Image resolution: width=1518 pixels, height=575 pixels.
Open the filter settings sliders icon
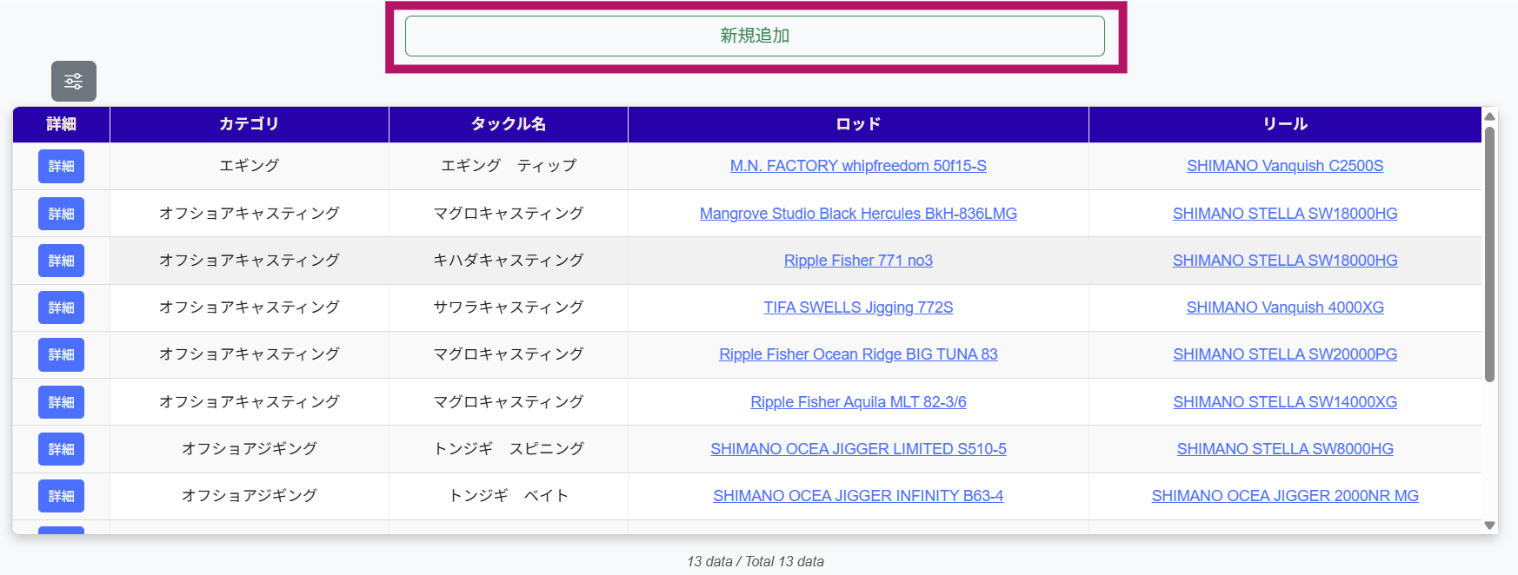pyautogui.click(x=74, y=82)
